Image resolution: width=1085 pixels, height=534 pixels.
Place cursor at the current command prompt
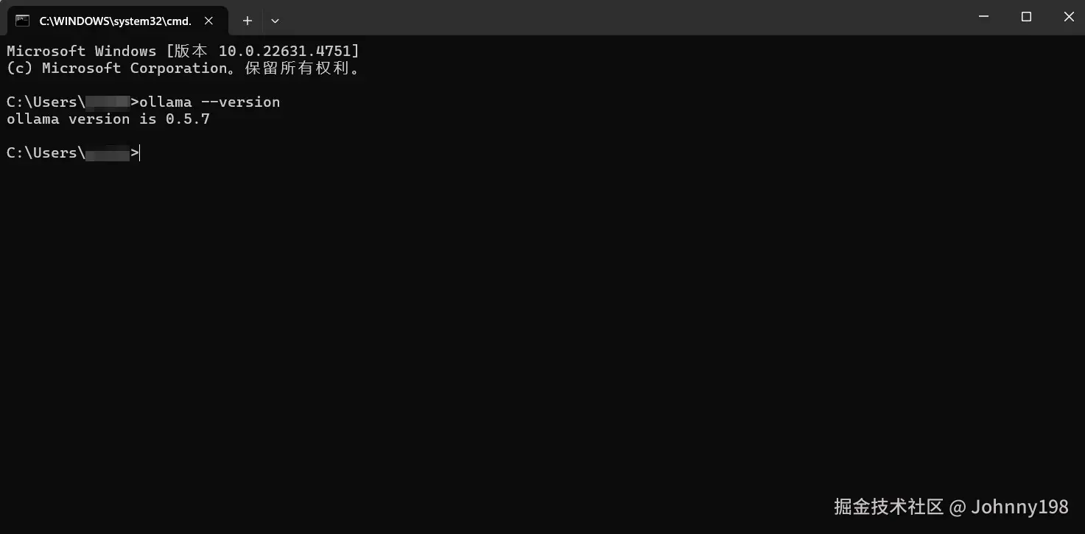140,152
